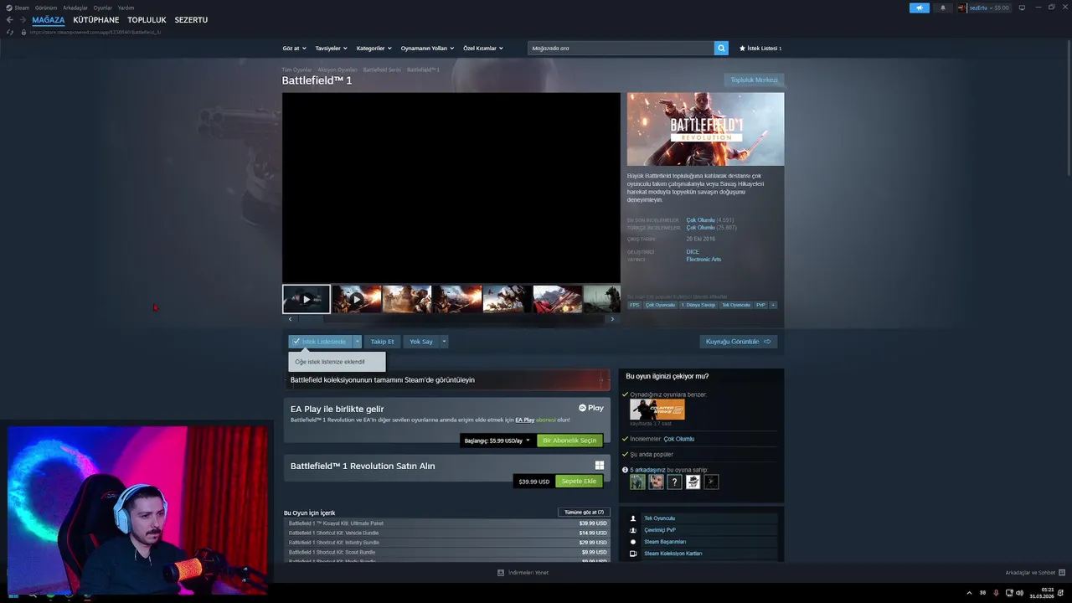Open the Electronic Arts publisher link
Screen dimensions: 1072x603
coord(703,260)
